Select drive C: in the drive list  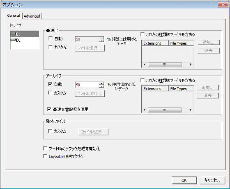[x=25, y=34]
